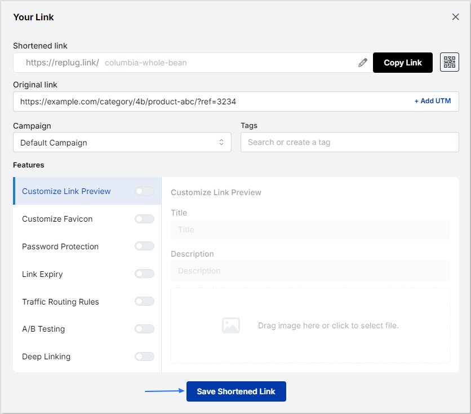Click the + Add UTM link

(x=433, y=101)
